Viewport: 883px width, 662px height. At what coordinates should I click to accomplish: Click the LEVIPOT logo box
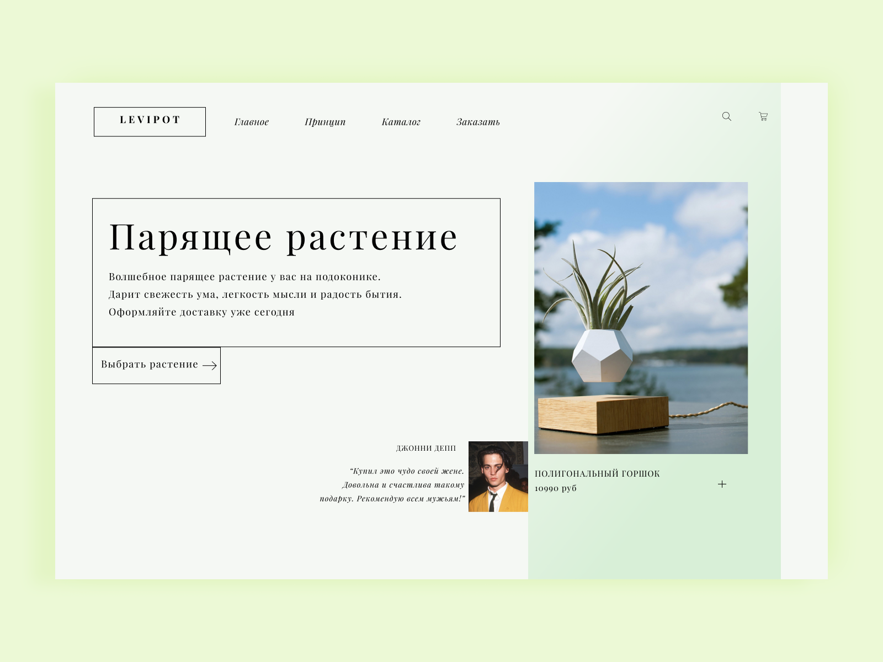[x=150, y=121]
